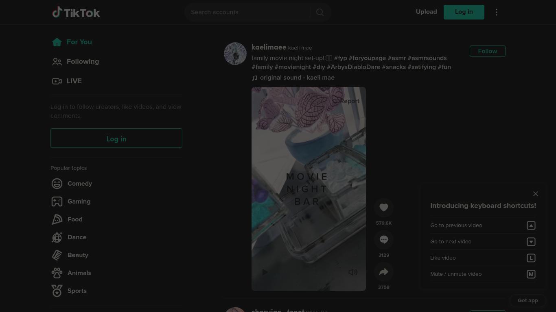Click the 579.6K likes count
This screenshot has width=556, height=312.
(x=384, y=223)
